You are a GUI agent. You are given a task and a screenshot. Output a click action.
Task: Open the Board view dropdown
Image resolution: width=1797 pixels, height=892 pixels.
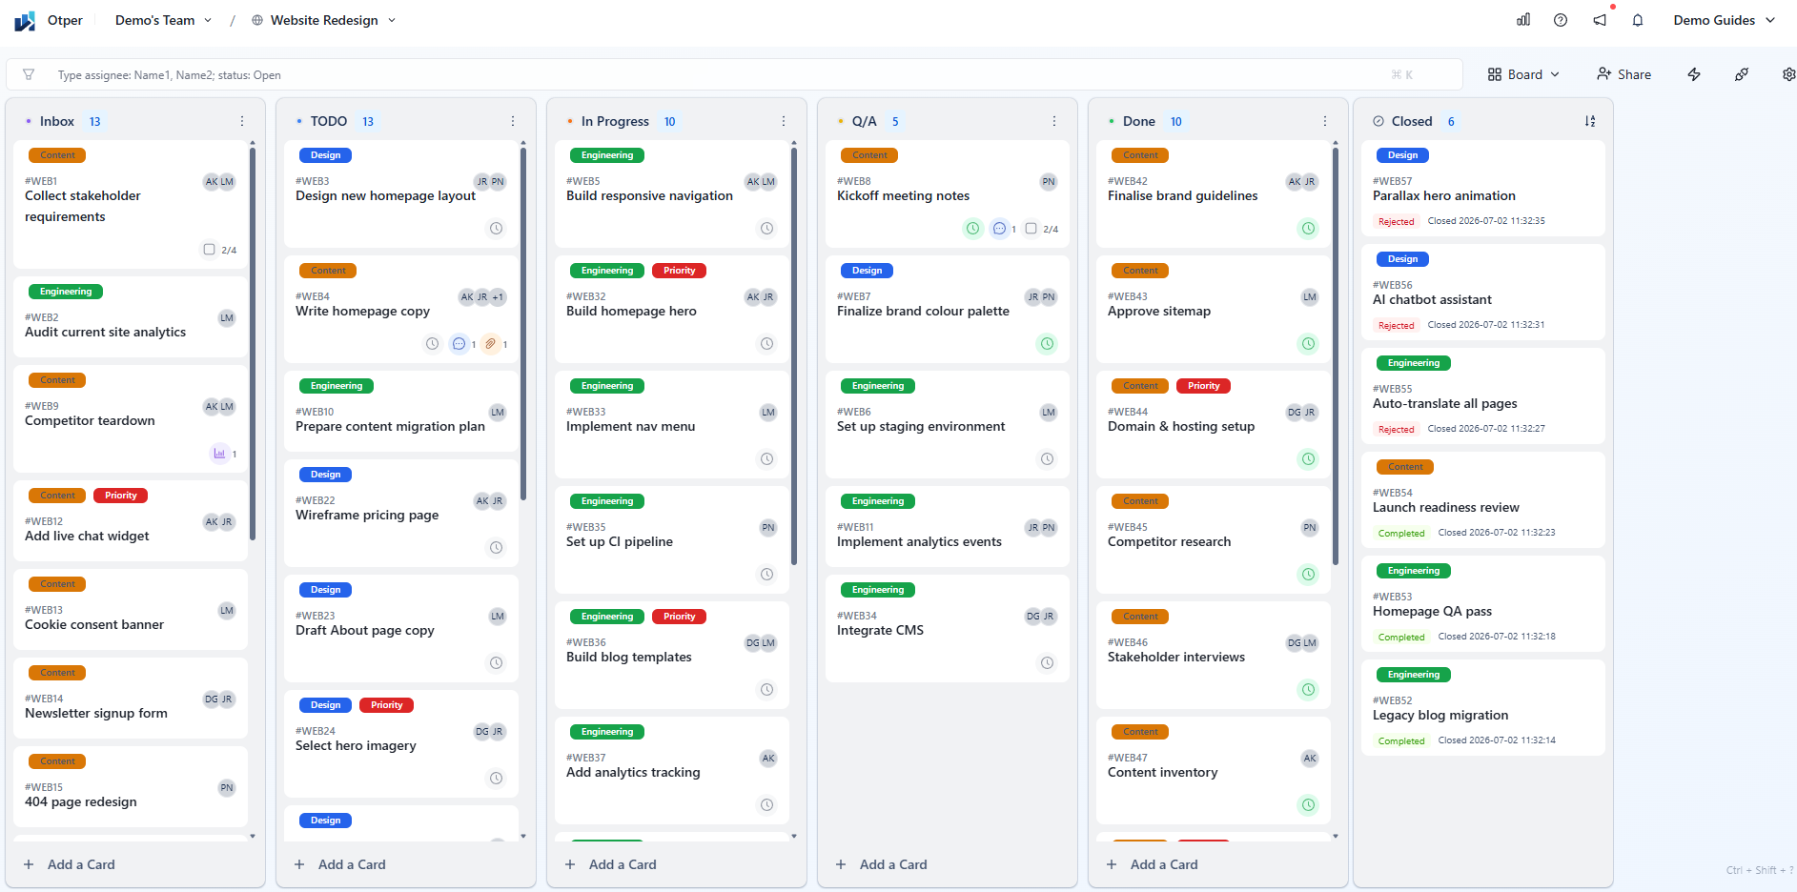(1523, 74)
